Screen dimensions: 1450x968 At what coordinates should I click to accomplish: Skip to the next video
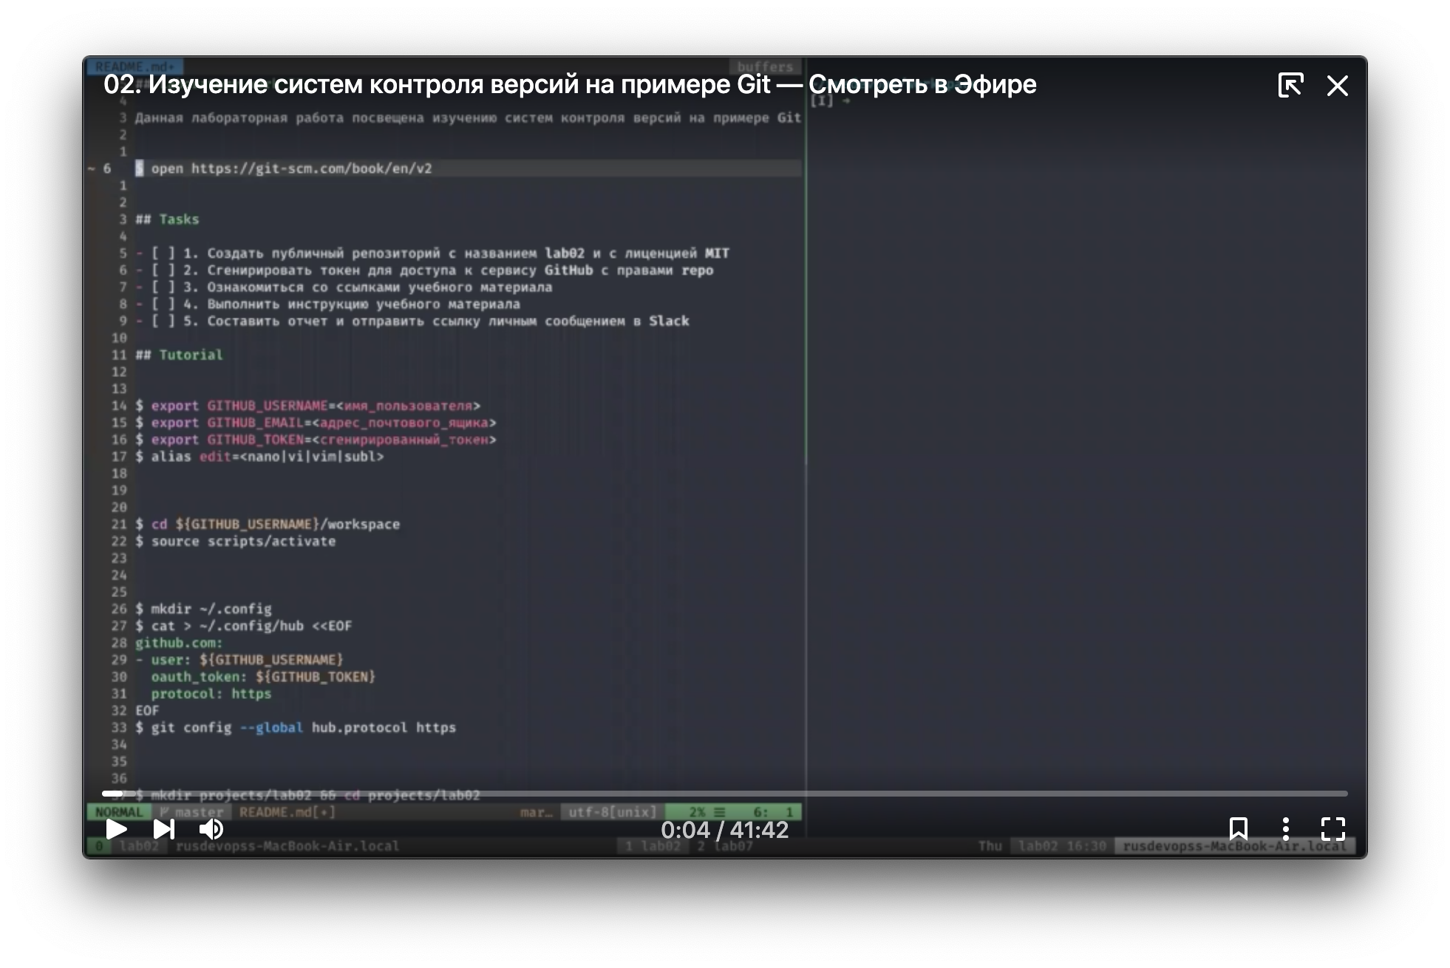point(163,829)
